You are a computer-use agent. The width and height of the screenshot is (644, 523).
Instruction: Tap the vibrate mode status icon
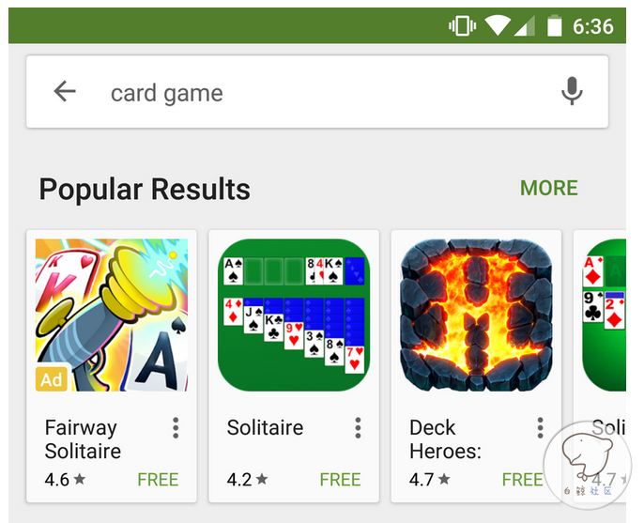[462, 26]
